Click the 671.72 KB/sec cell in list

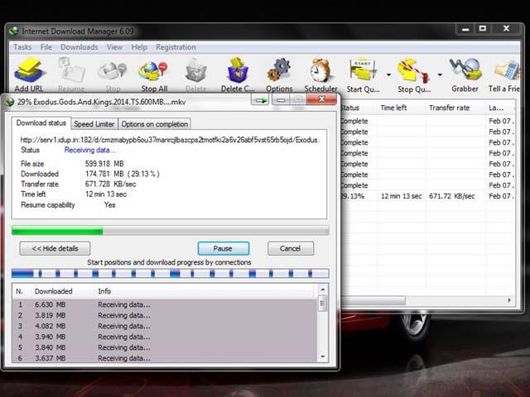452,196
